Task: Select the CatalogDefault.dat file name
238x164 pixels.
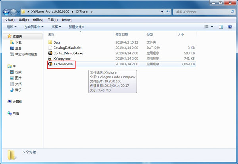Action: pos(67,48)
